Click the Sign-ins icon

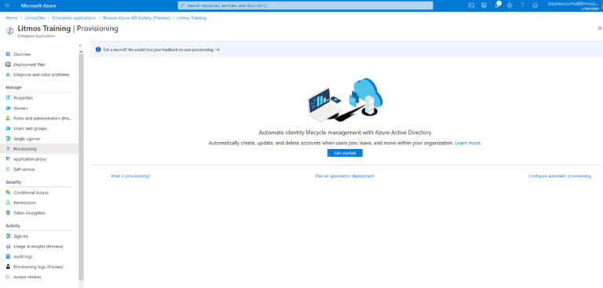tap(8, 236)
